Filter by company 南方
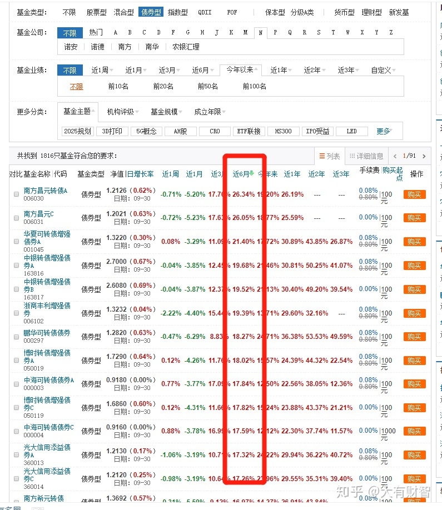The height and width of the screenshot is (510, 442). point(125,47)
